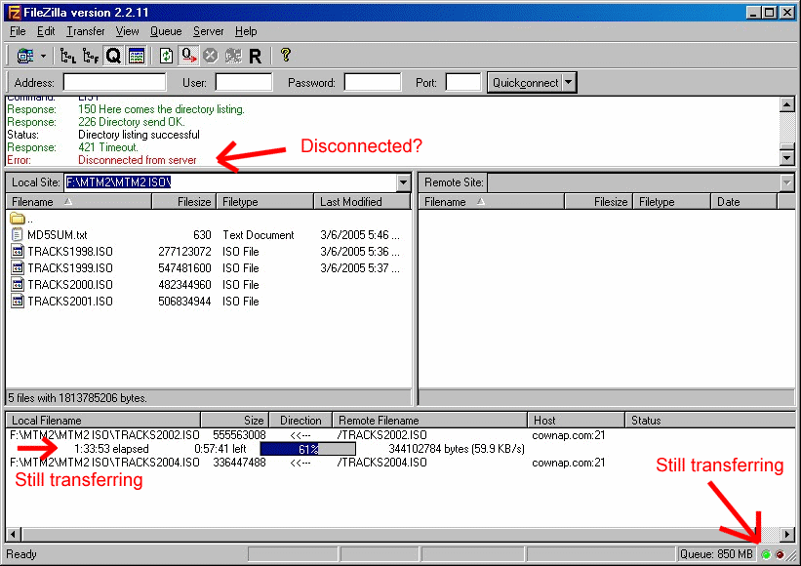Expand the Local Site path dropdown
The height and width of the screenshot is (566, 801).
click(403, 182)
